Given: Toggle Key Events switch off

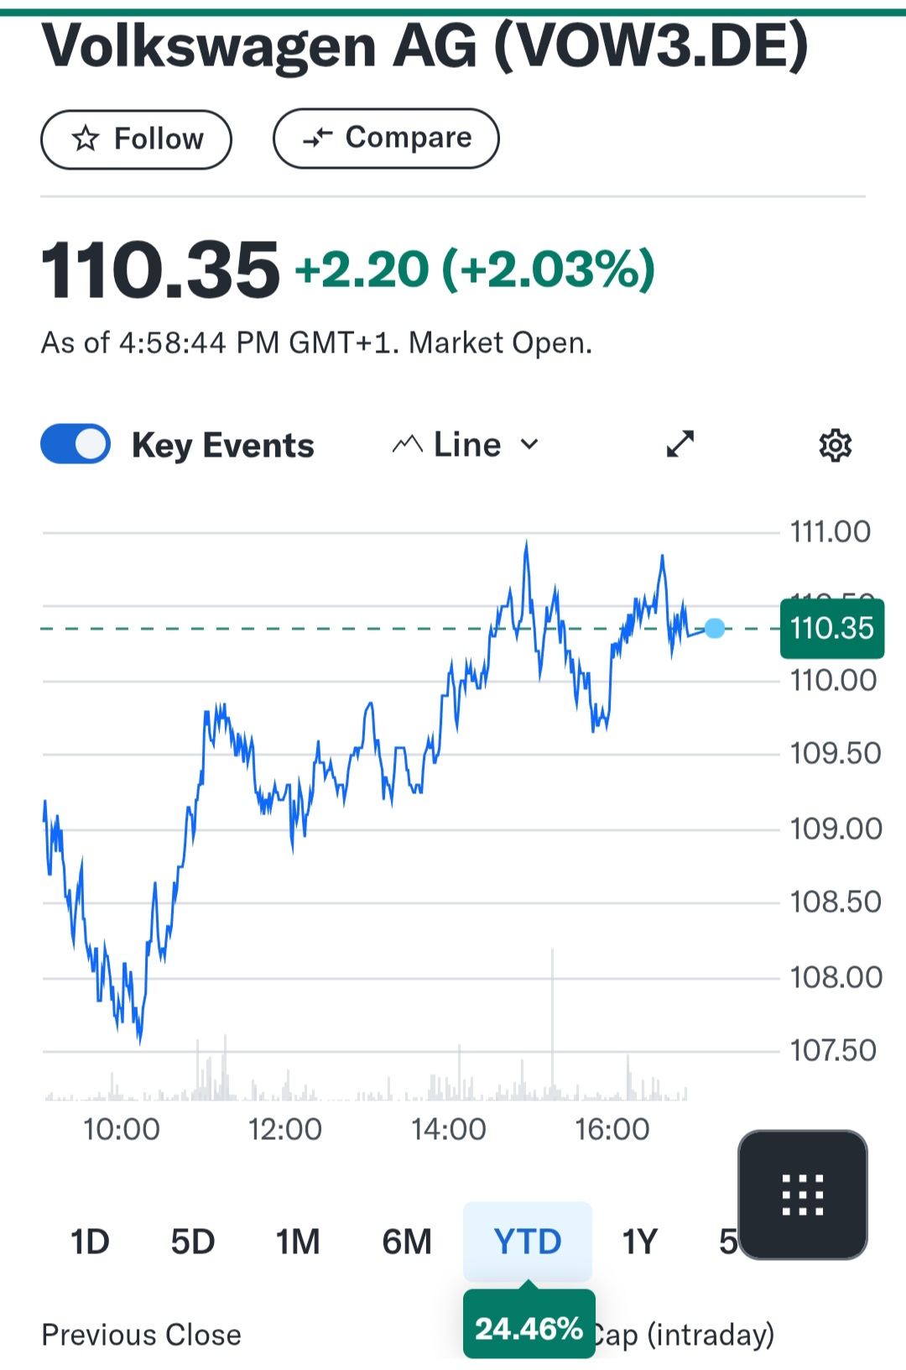Looking at the screenshot, I should tap(75, 444).
